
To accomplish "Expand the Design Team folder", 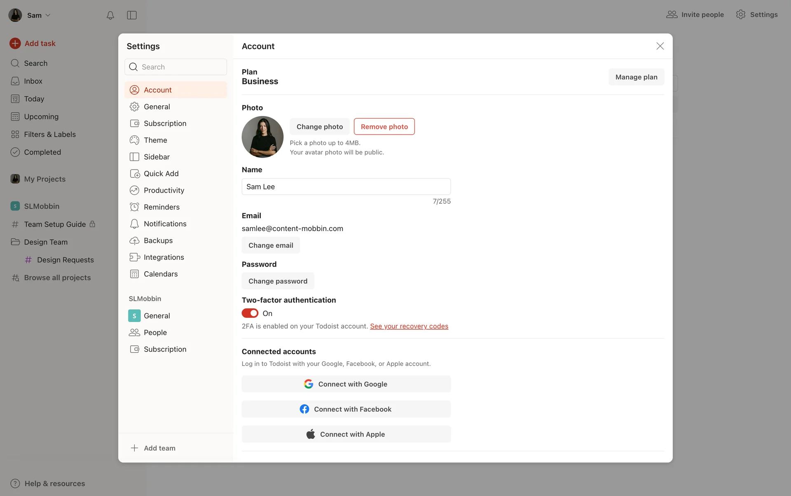I will 45,242.
